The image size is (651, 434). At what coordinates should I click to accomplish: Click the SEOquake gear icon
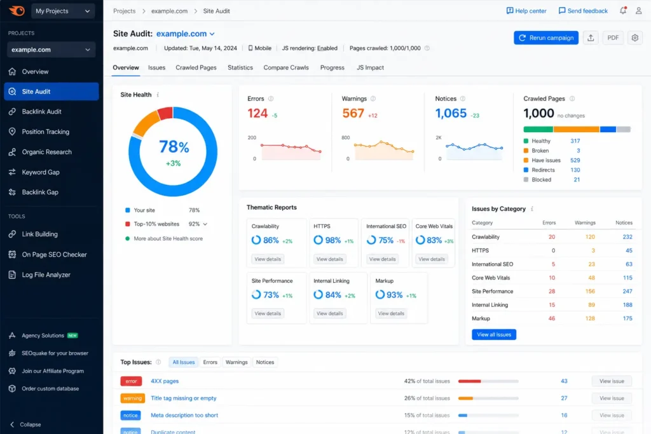(x=12, y=353)
